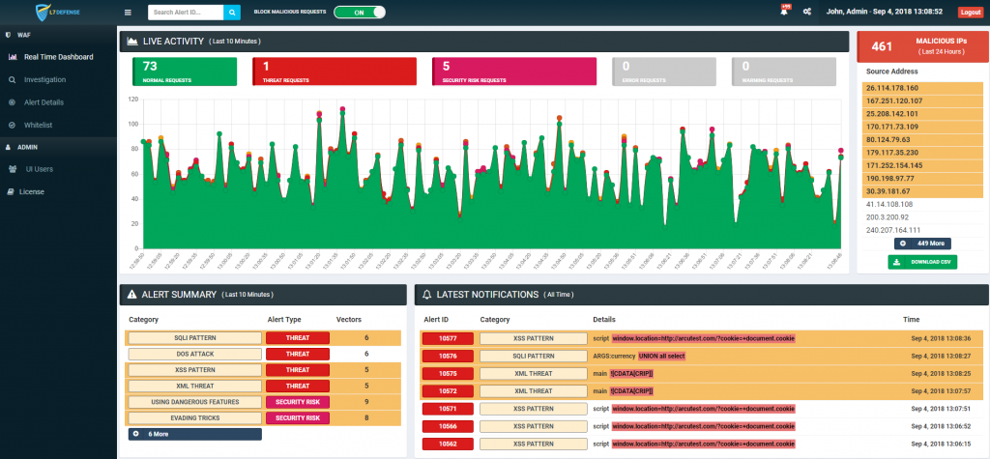Click the Latest Notifications bell icon

point(426,294)
